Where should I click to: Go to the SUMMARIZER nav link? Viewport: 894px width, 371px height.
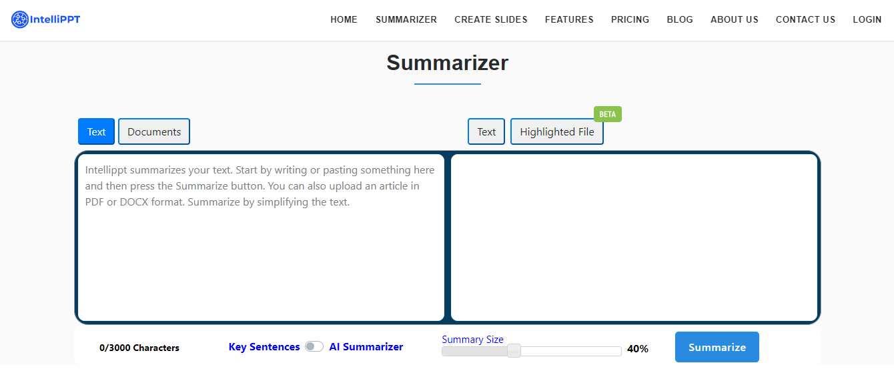(406, 19)
